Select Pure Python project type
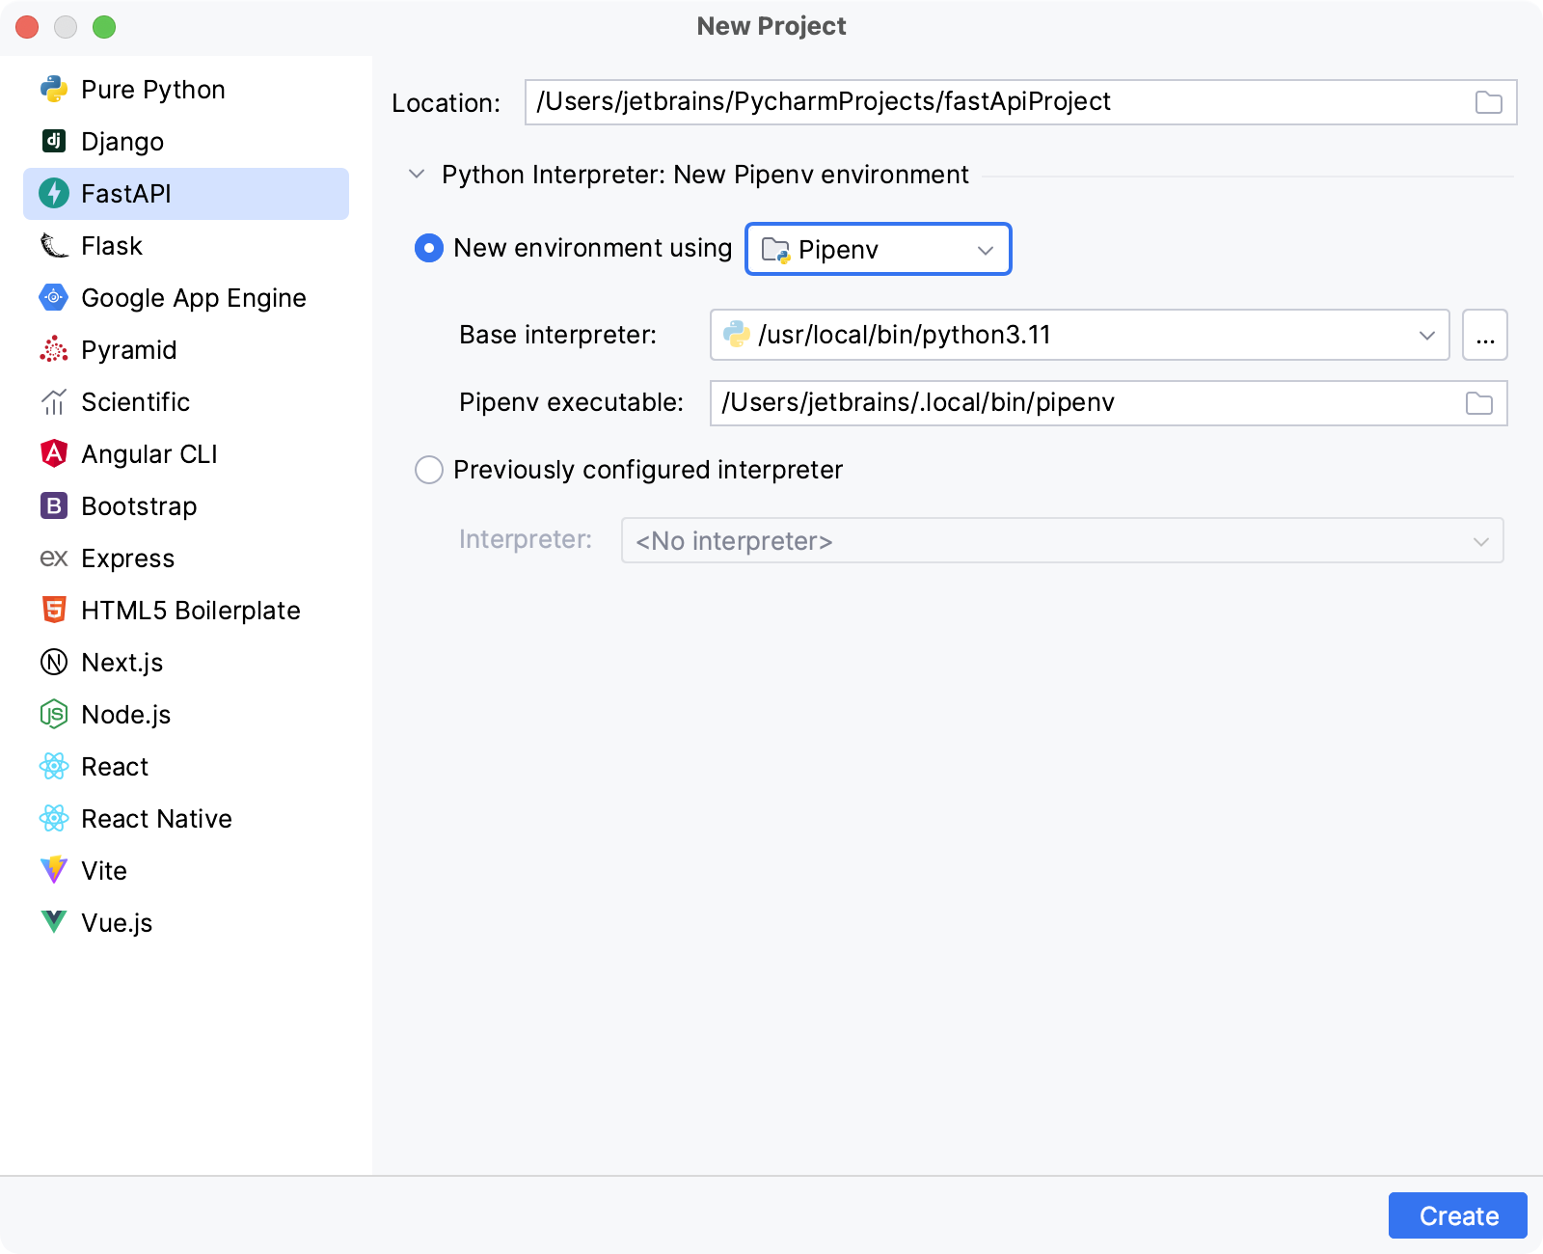 pos(186,90)
